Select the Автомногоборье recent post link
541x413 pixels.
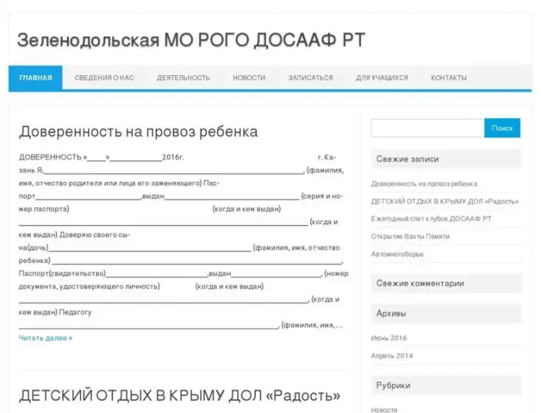coord(397,254)
